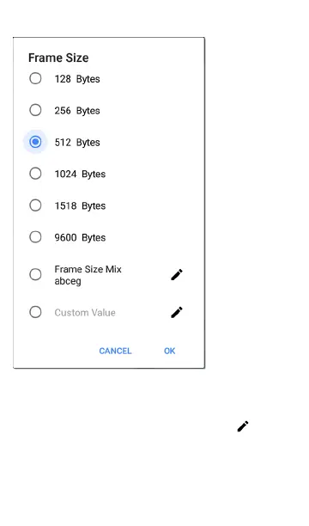
Task: Select the Custom Value radio button
Action: point(35,312)
